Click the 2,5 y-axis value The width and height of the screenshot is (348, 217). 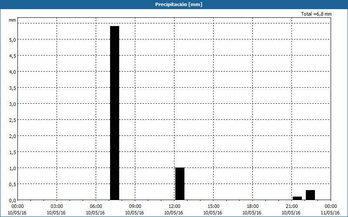click(x=13, y=120)
